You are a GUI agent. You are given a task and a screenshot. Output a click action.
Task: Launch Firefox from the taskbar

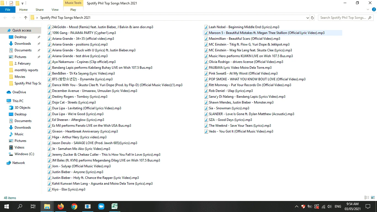[60, 206]
